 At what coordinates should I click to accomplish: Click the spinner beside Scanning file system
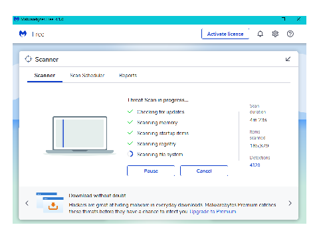pyautogui.click(x=130, y=154)
